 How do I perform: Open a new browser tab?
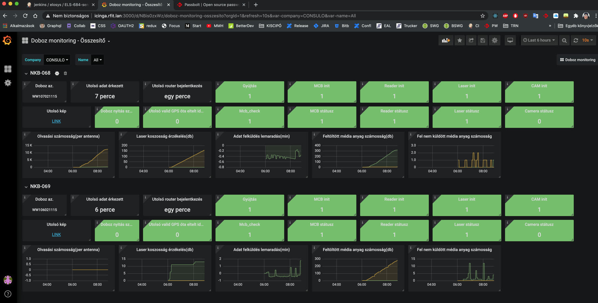coord(256,5)
